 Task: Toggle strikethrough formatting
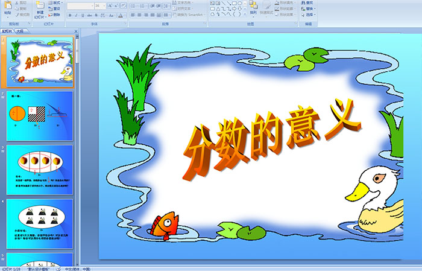coord(89,15)
